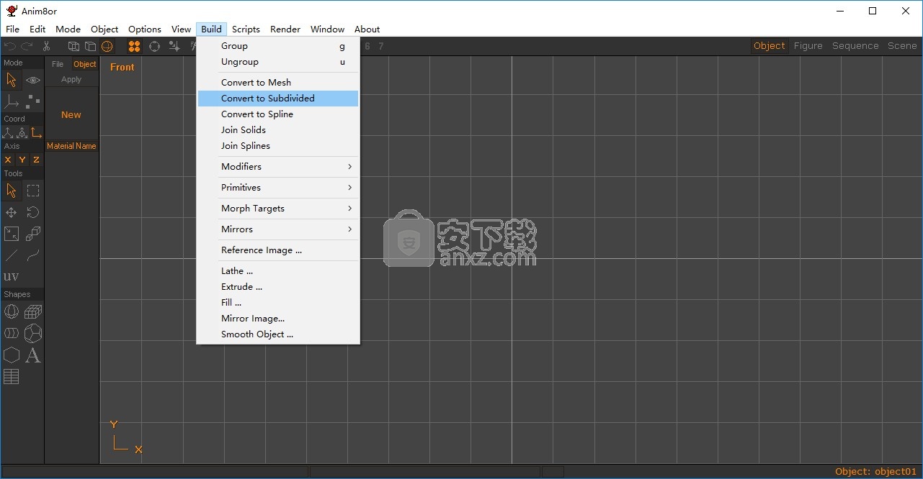Select the Text letter A shape tool

click(x=33, y=355)
